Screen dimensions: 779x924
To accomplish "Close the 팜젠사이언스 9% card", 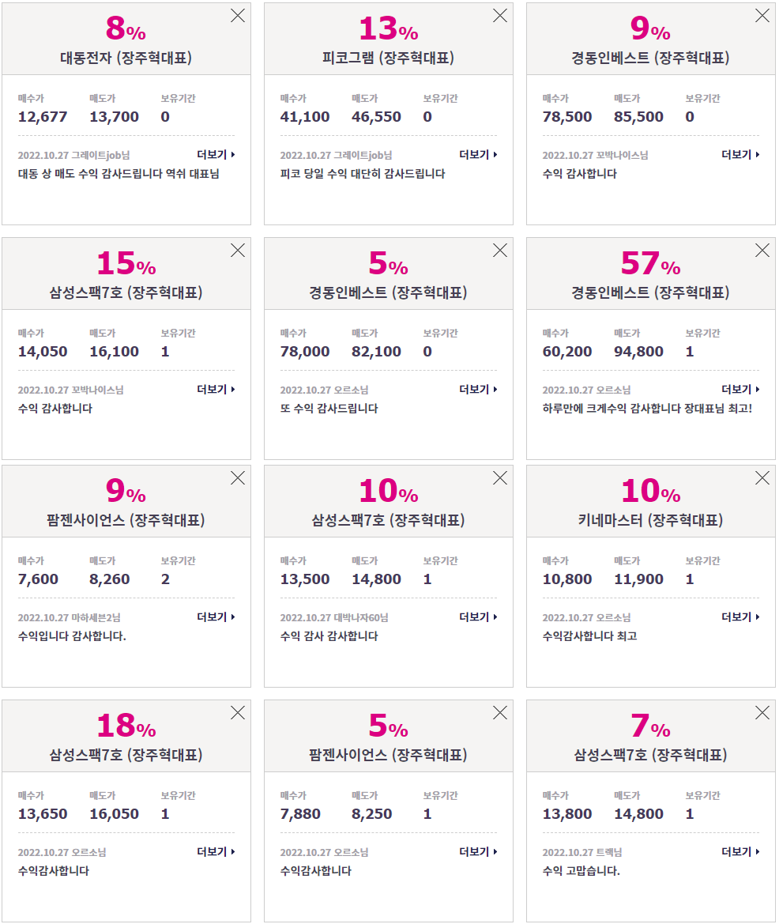I will (238, 478).
